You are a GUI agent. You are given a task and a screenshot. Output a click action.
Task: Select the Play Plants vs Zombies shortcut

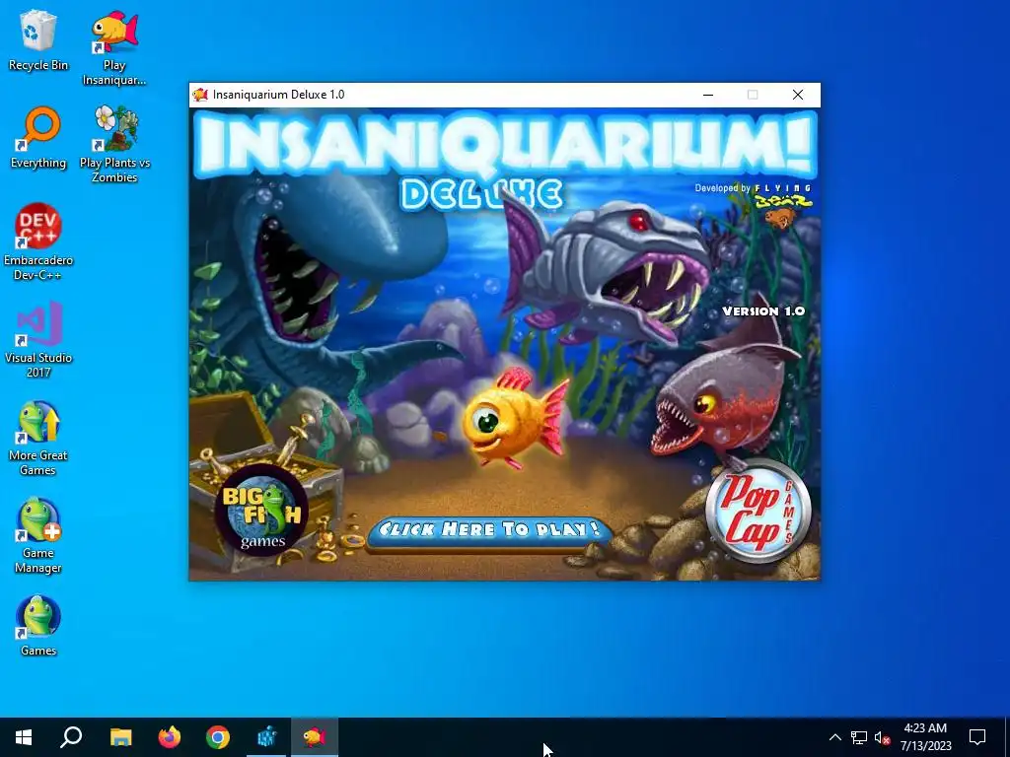(114, 144)
